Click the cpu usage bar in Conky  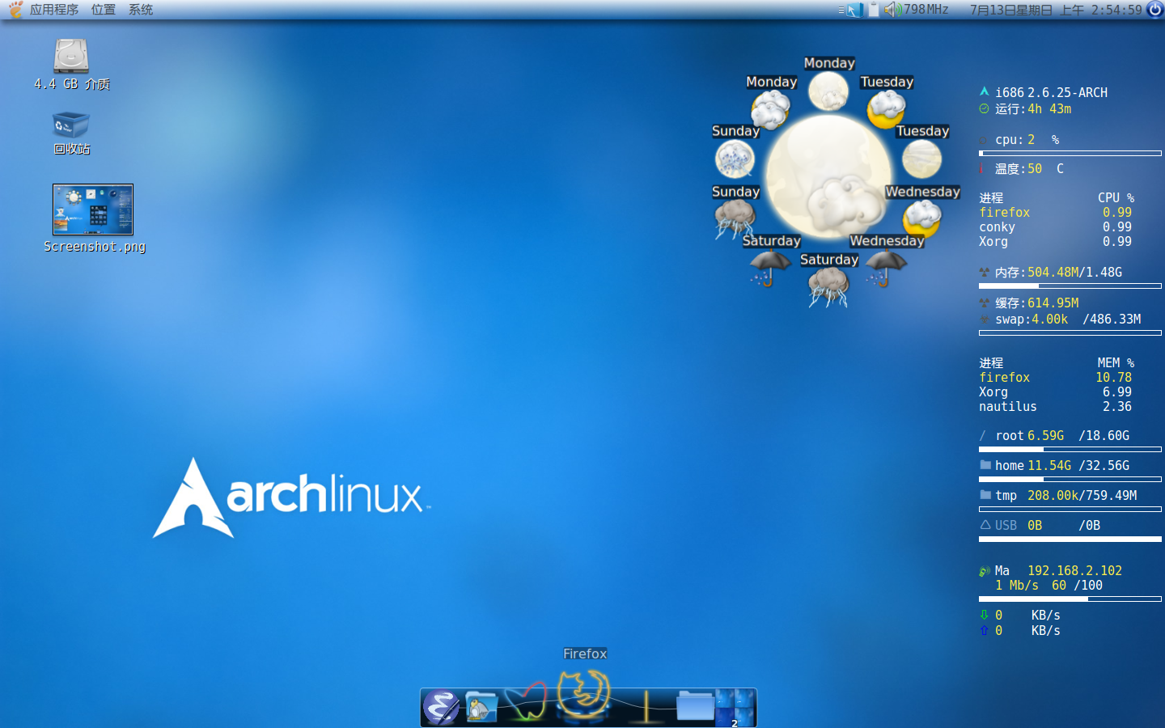pos(1070,153)
